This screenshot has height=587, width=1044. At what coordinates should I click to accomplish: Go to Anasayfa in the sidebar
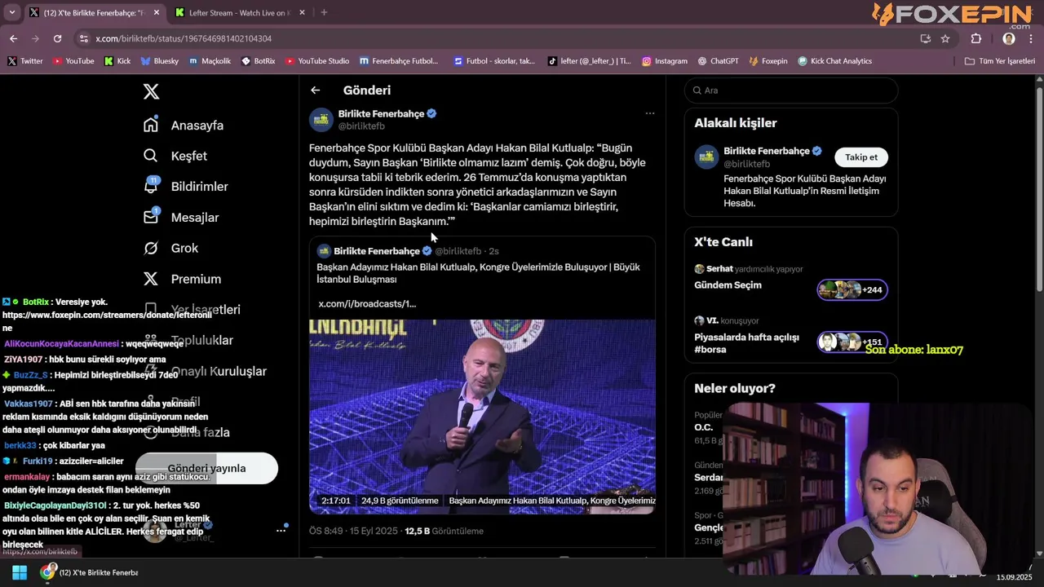(x=184, y=126)
